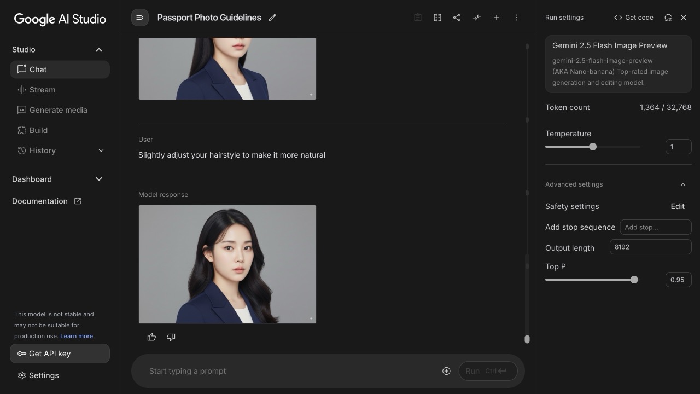Click the Chat icon in sidebar
Screen dimensions: 700x394
point(22,69)
